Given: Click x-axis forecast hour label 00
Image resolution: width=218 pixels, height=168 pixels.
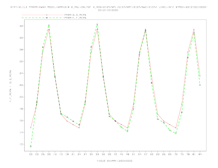Looking at the screenshot, I should pos(31,154).
